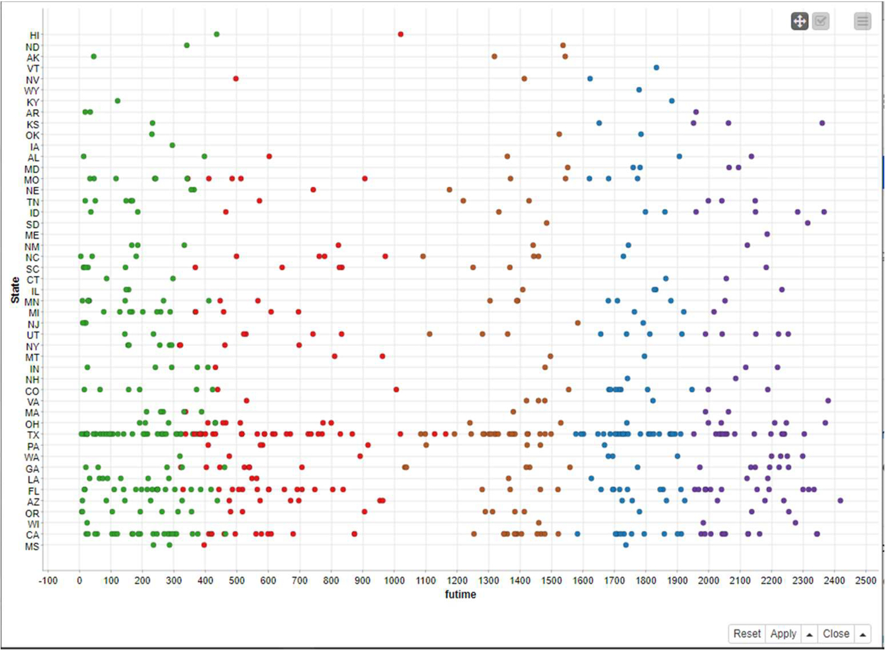Click the blue dot in MS row
885x650 pixels.
pyautogui.click(x=626, y=545)
